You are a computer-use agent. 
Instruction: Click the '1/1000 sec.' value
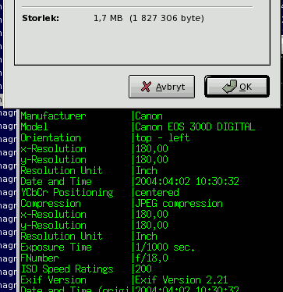click(x=165, y=247)
